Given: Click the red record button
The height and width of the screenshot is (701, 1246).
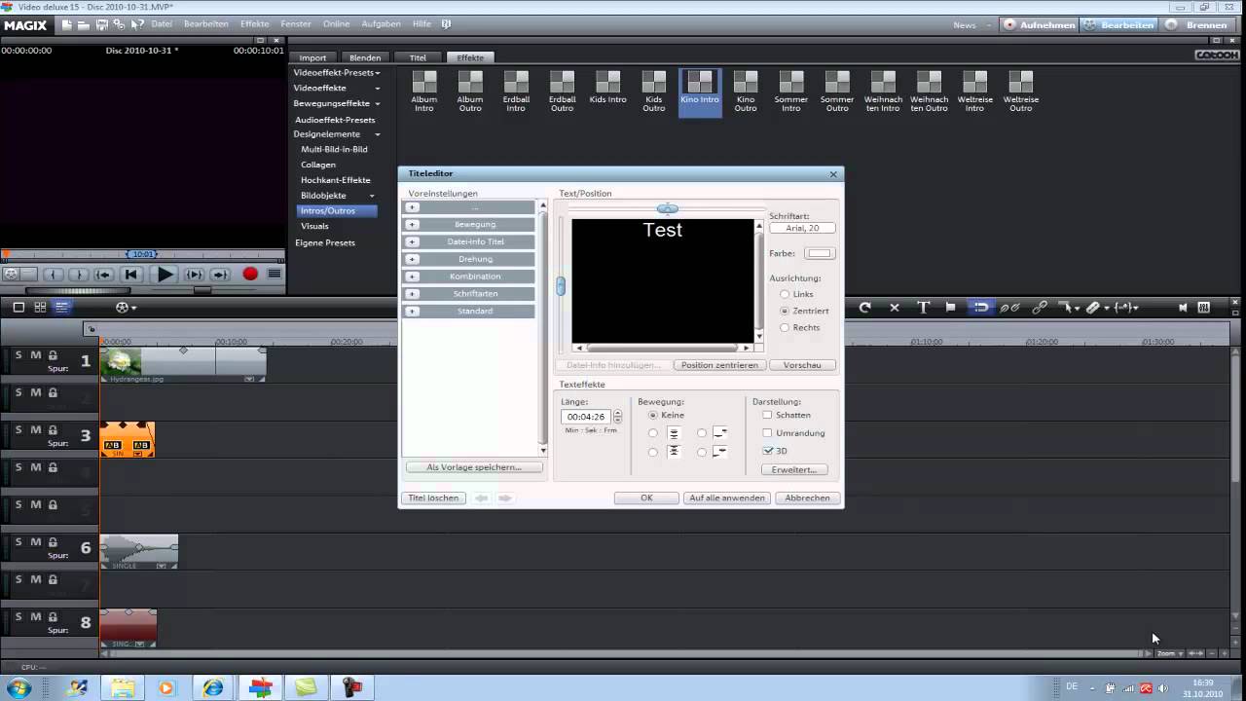Looking at the screenshot, I should 250,275.
